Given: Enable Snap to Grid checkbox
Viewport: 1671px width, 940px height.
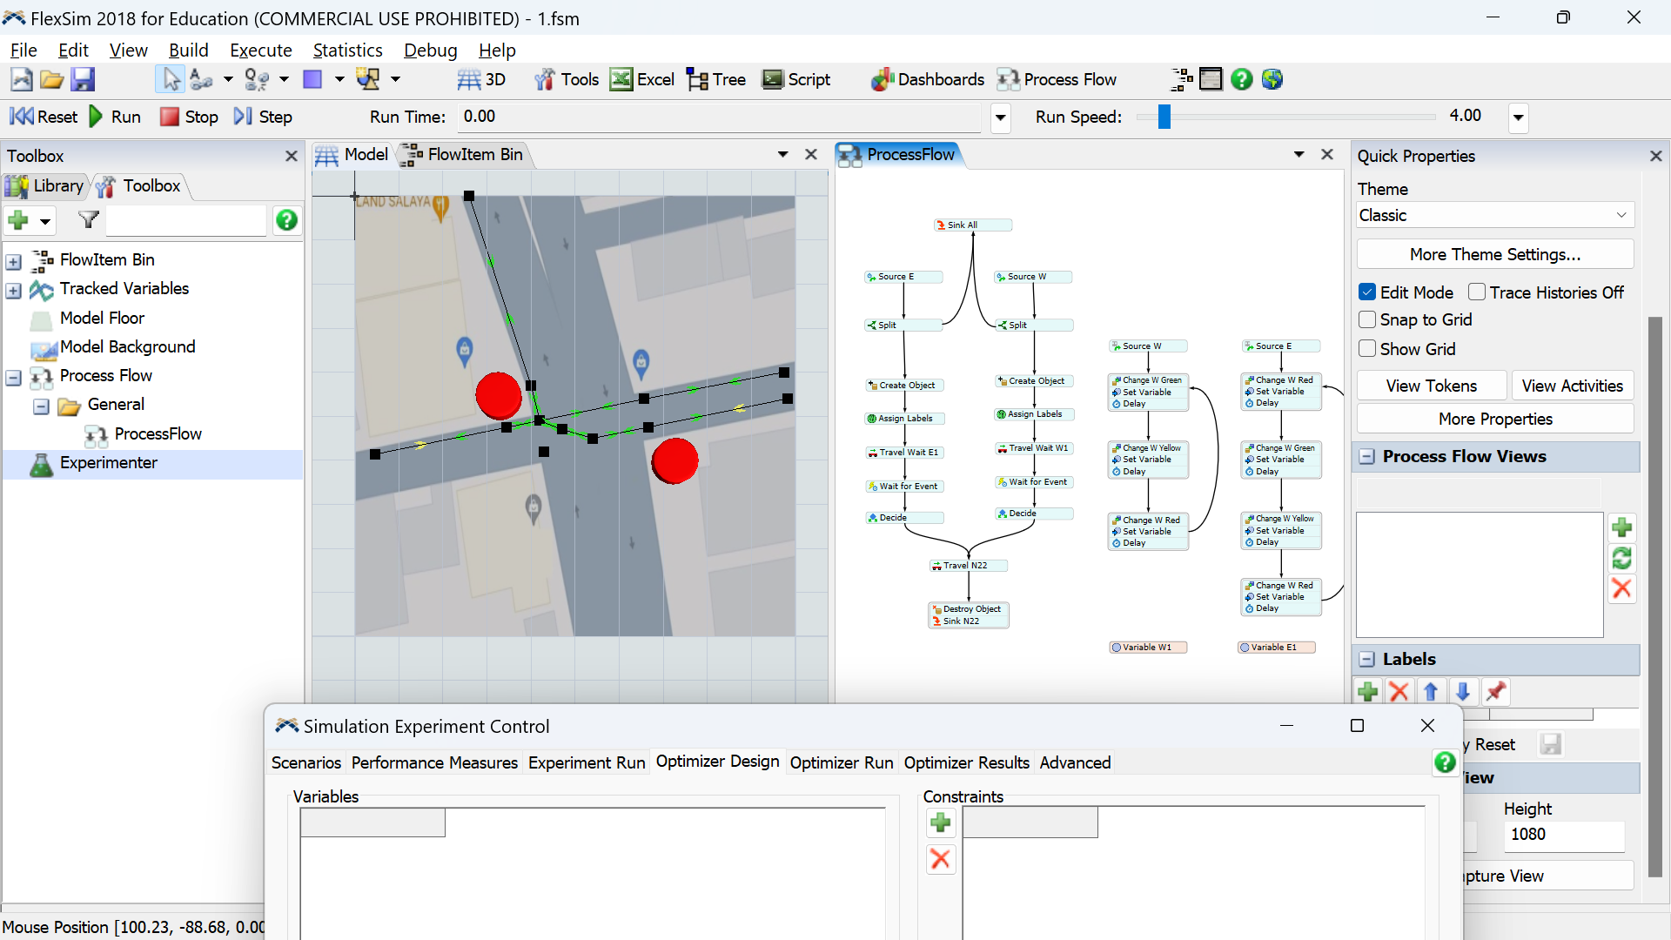Looking at the screenshot, I should coord(1367,319).
